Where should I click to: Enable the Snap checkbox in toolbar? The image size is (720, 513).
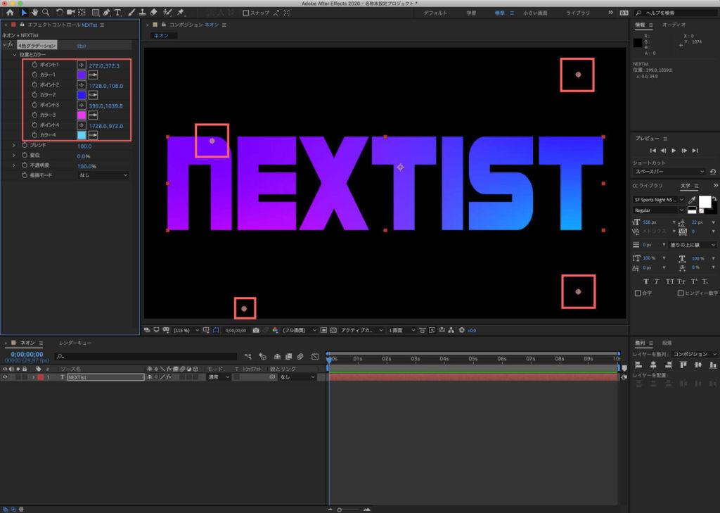[245, 13]
